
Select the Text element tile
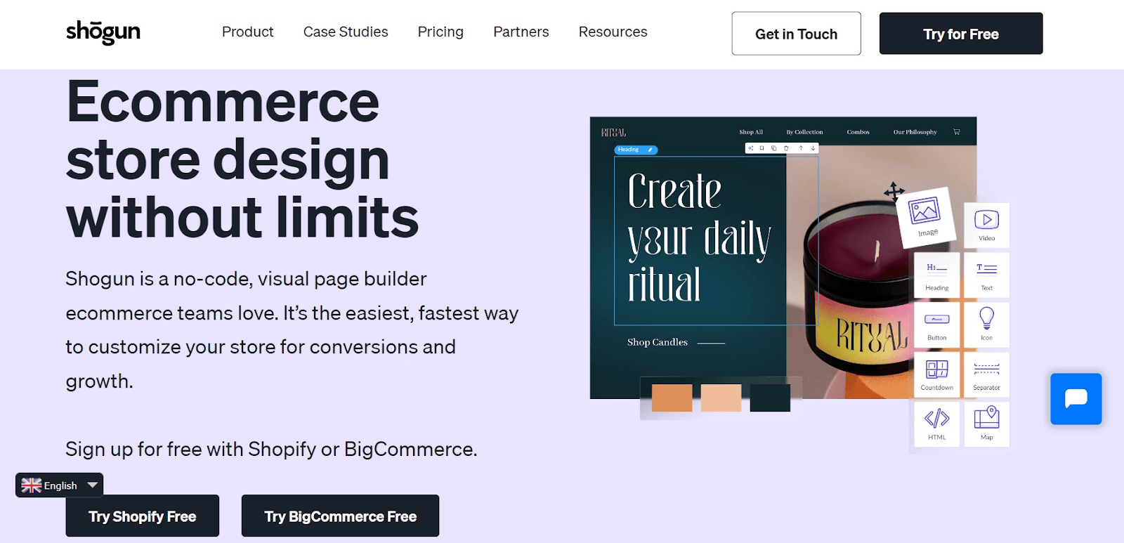click(986, 275)
